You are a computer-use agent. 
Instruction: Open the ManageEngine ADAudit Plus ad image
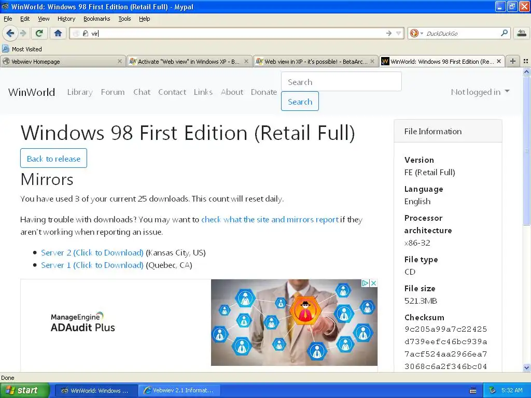[294, 322]
